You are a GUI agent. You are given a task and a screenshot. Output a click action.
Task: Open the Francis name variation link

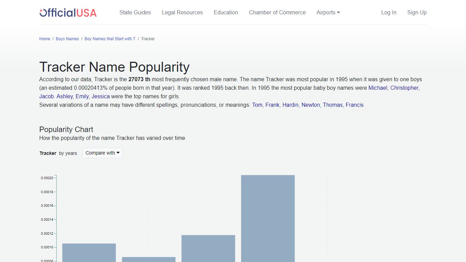coord(354,105)
